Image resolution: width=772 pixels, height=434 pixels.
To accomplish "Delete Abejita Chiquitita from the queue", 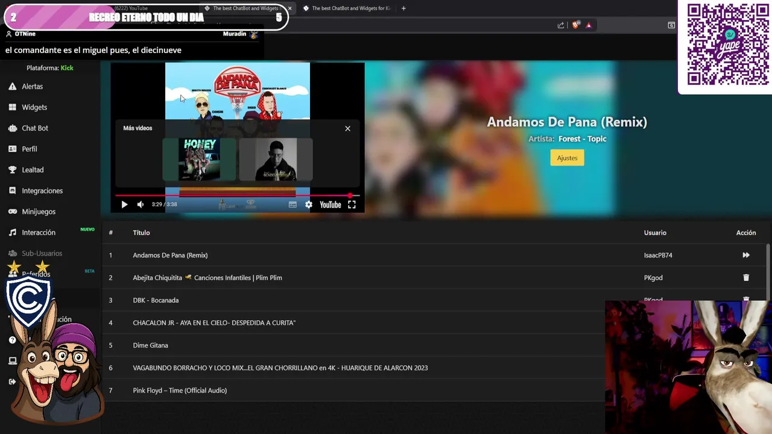I will click(x=746, y=278).
